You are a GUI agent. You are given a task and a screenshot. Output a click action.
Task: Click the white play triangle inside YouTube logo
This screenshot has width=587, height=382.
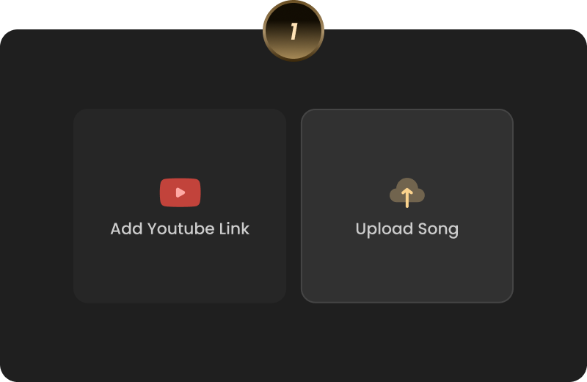pos(181,192)
